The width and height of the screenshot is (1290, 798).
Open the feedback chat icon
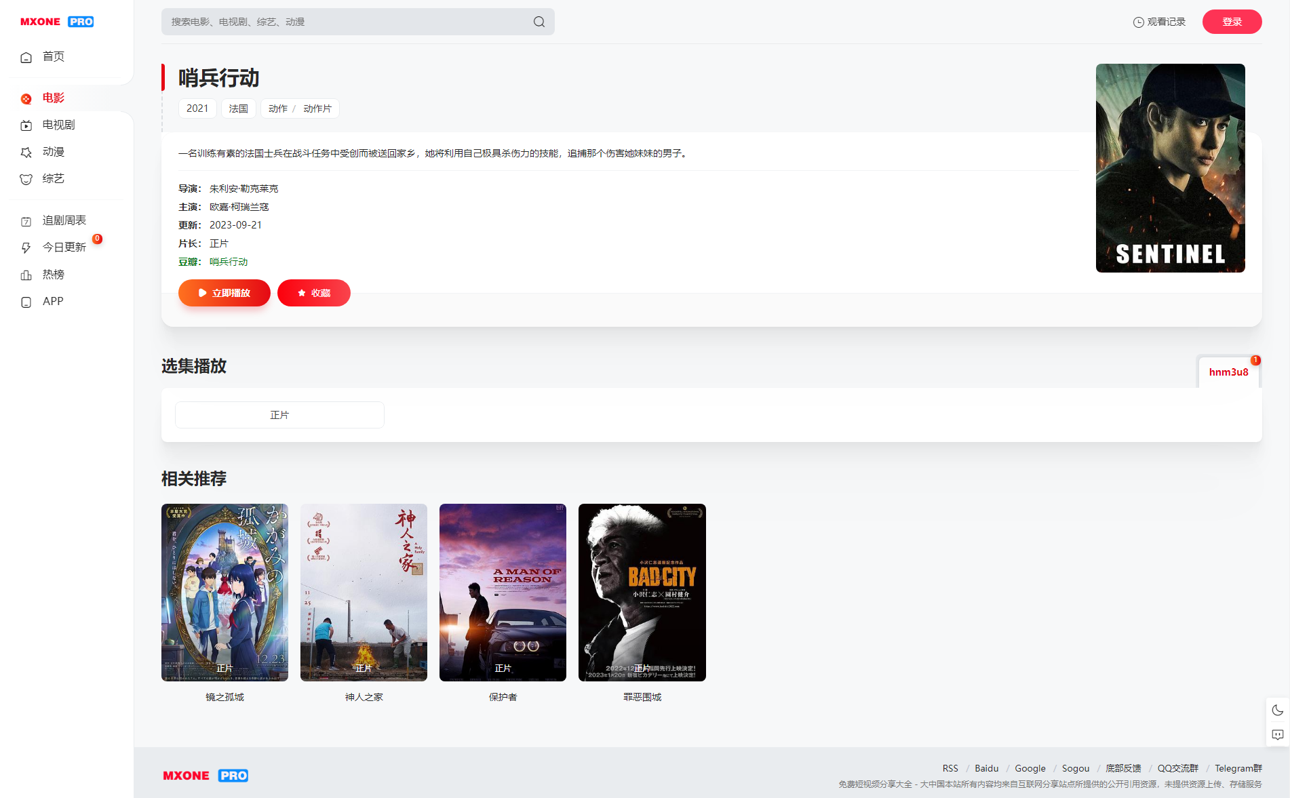pyautogui.click(x=1278, y=735)
